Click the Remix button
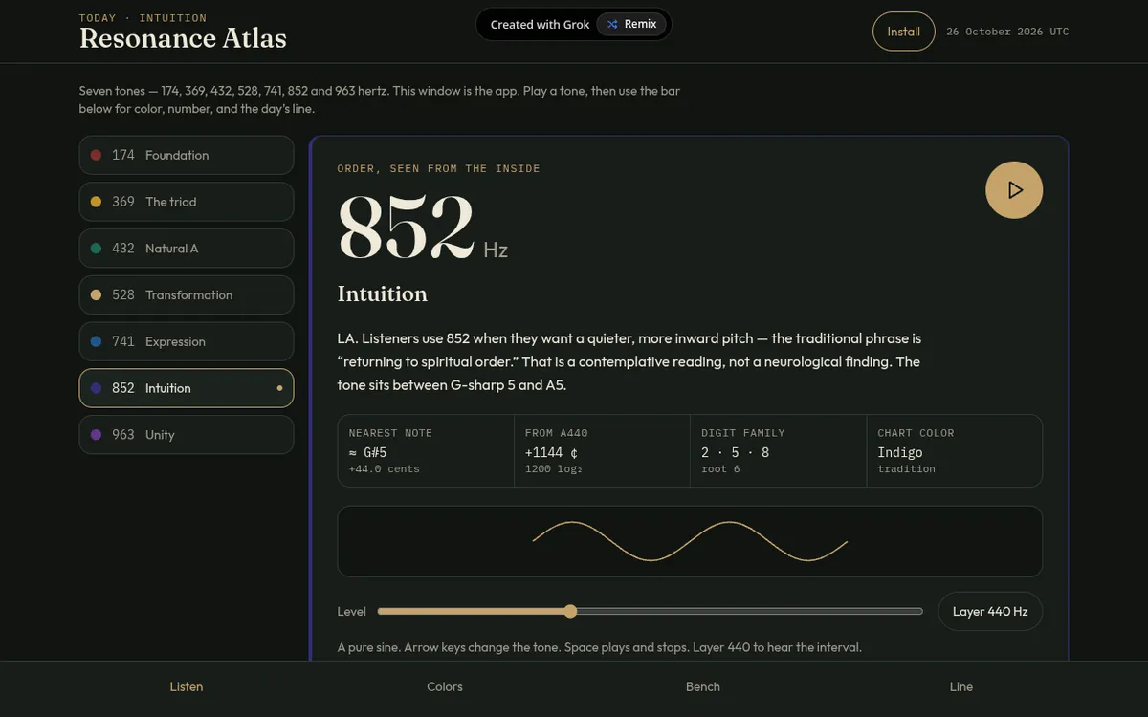 click(631, 24)
